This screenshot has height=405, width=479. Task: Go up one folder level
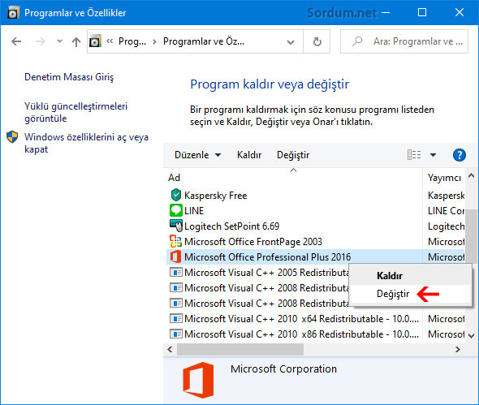click(76, 41)
